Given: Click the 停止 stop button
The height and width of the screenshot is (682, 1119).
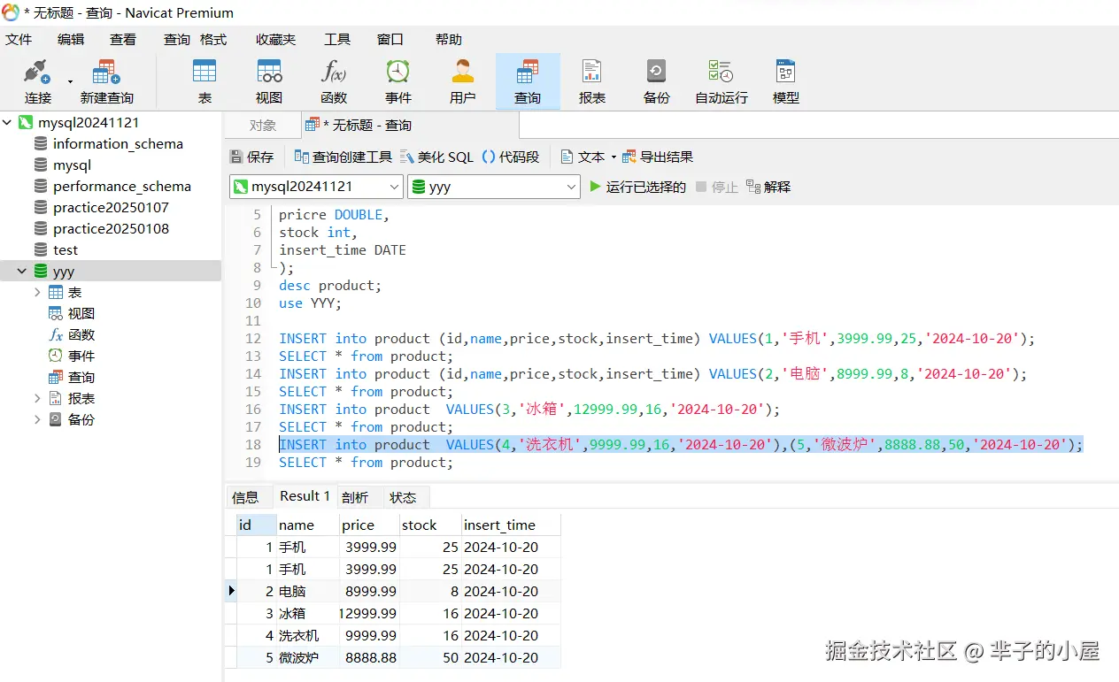Looking at the screenshot, I should point(717,187).
